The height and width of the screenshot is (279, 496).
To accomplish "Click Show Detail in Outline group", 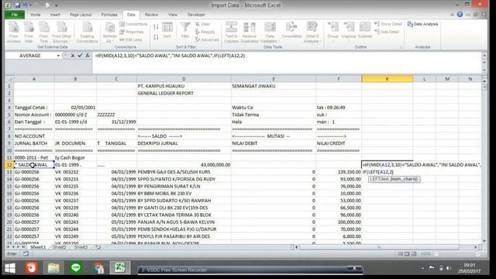I will 388,24.
